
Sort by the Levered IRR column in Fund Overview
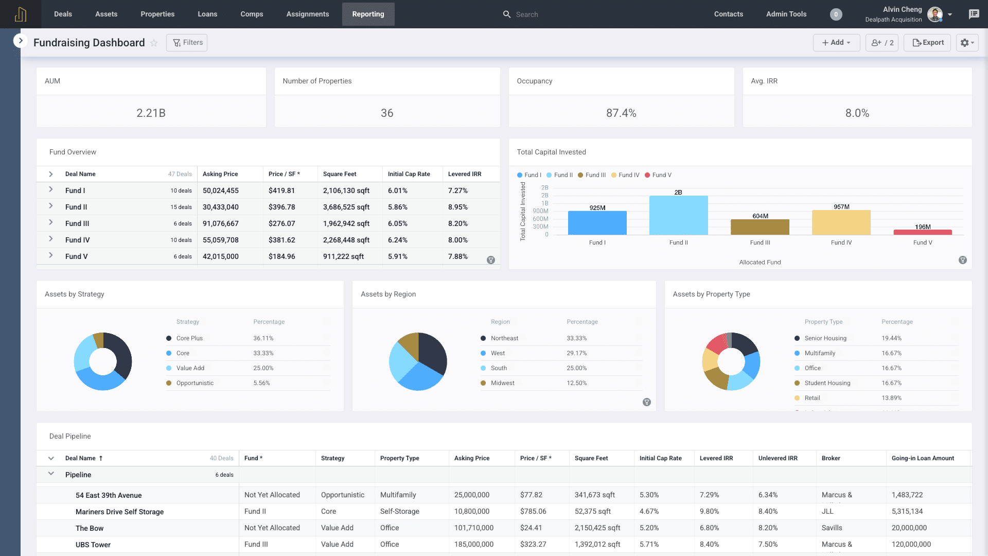click(x=465, y=174)
